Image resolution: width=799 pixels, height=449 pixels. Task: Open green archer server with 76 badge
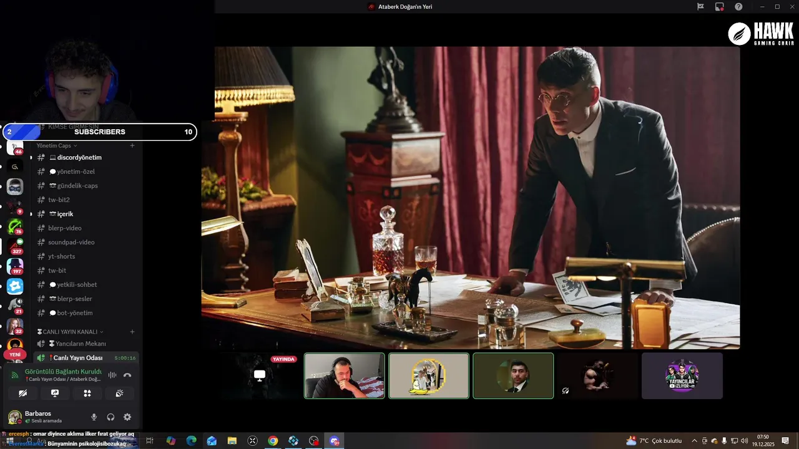coord(15,226)
